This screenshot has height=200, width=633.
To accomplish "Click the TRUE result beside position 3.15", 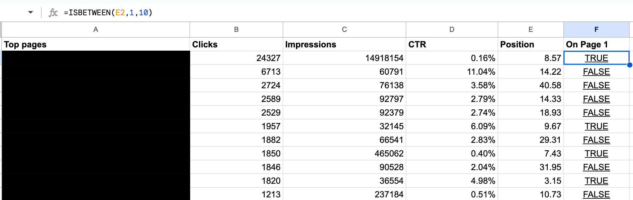I will (596, 181).
